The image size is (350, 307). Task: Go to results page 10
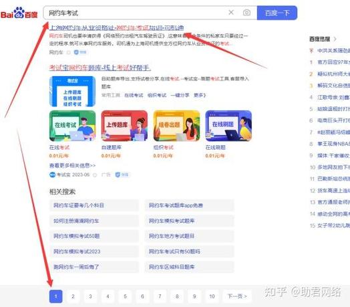pyautogui.click(x=212, y=296)
